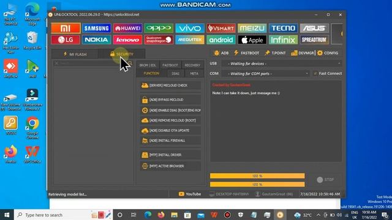Run MTP Active Browser
392x220 pixels.
[170, 166]
